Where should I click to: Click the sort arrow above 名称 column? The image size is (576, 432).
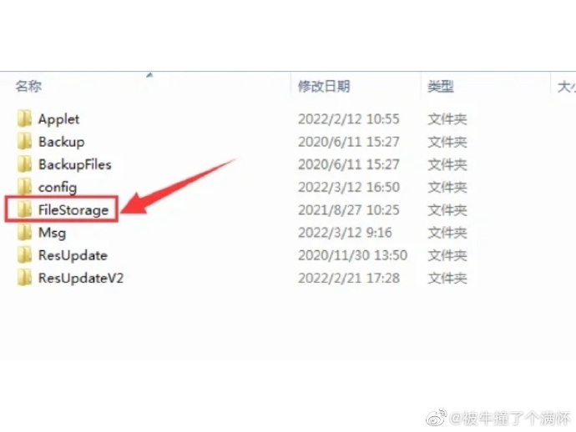[x=149, y=75]
